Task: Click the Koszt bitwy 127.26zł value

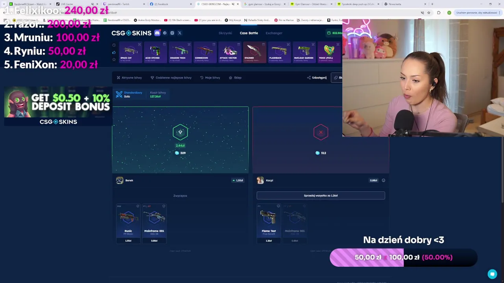Action: (155, 96)
